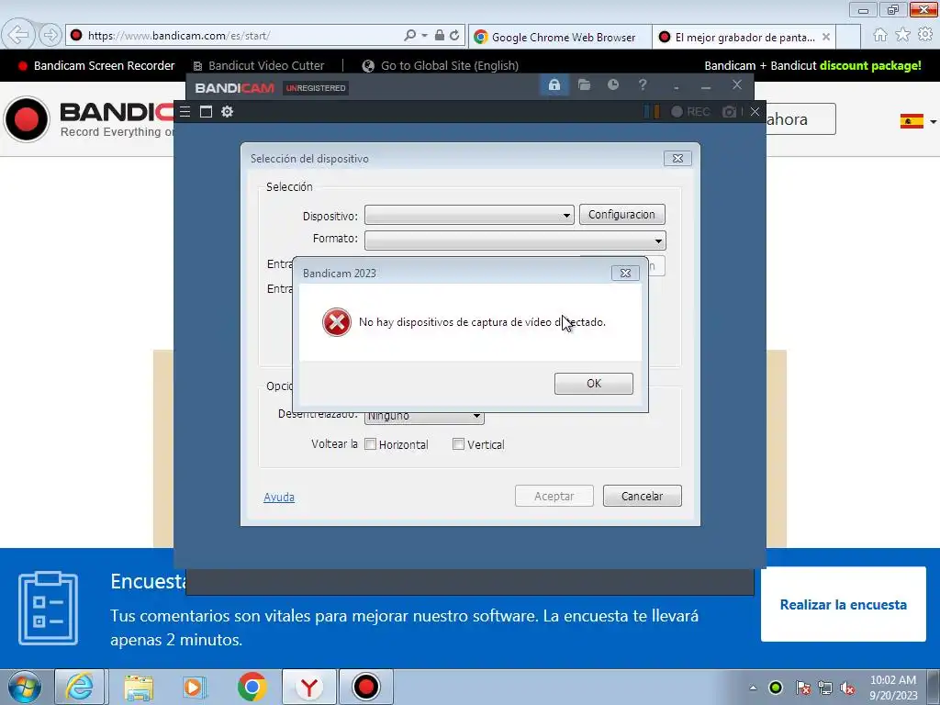The image size is (940, 705).
Task: Open Windows Media Player from taskbar
Action: tap(195, 687)
